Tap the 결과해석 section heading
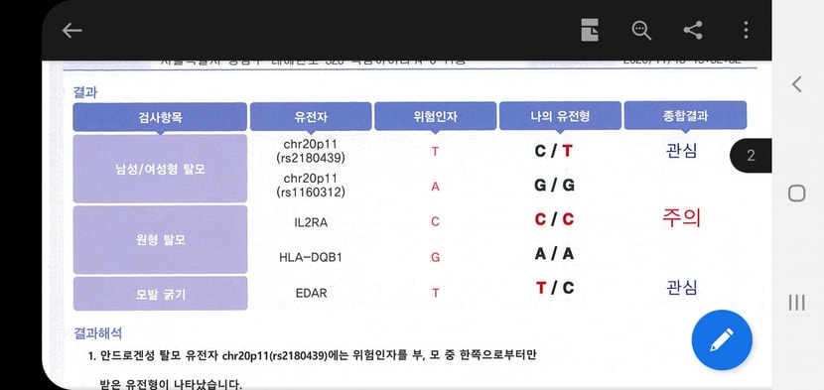824x390 pixels. (x=98, y=332)
